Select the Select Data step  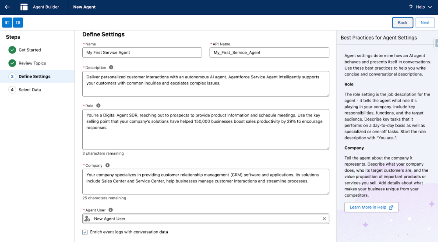tap(29, 90)
